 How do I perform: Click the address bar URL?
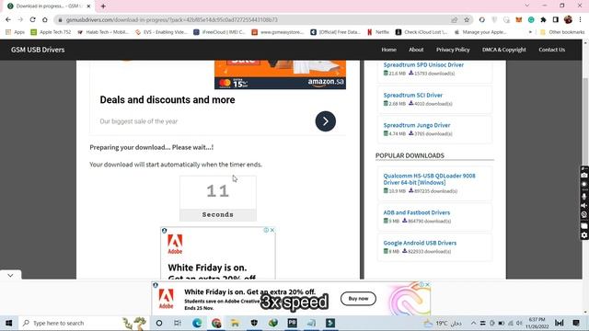[172, 20]
